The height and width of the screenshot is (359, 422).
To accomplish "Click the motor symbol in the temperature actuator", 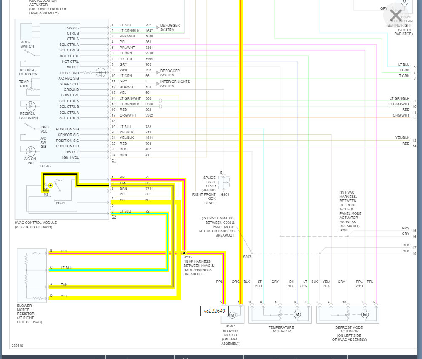I will coord(297,314).
